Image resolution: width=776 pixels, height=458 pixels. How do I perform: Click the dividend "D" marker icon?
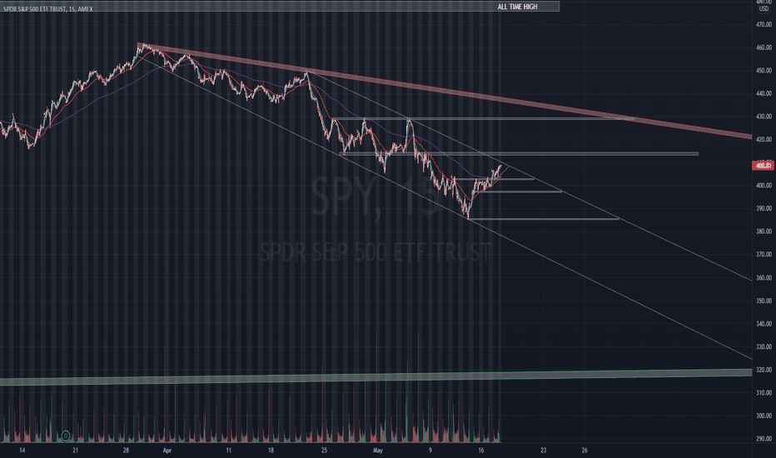tap(66, 436)
